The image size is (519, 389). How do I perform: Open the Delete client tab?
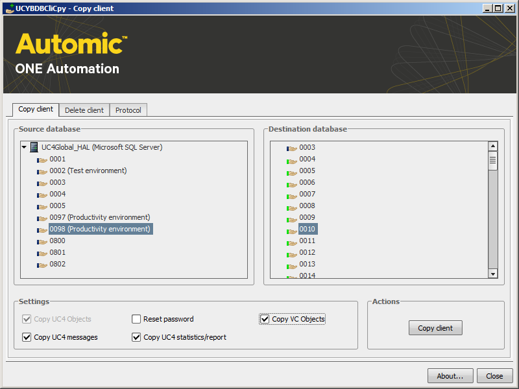(x=84, y=110)
